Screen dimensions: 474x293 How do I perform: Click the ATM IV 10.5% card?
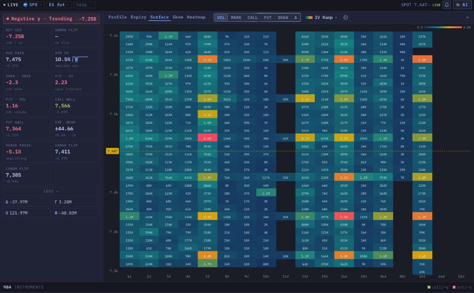pyautogui.click(x=76, y=59)
